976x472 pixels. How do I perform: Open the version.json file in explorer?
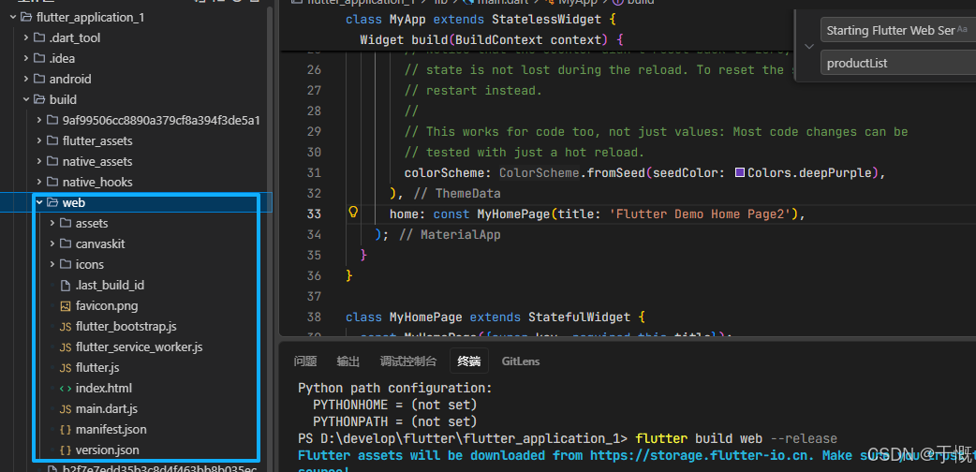tap(107, 450)
